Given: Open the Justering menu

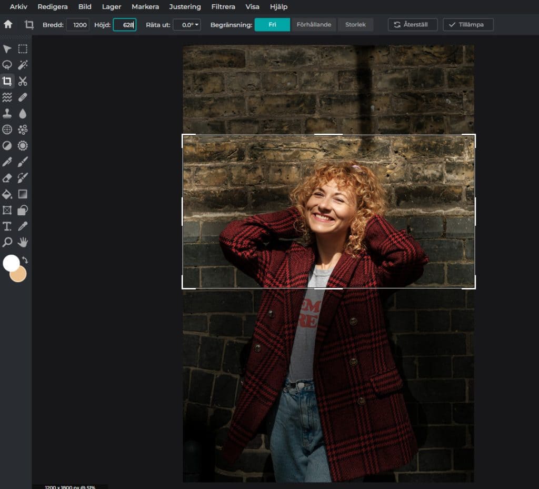Looking at the screenshot, I should 185,7.
